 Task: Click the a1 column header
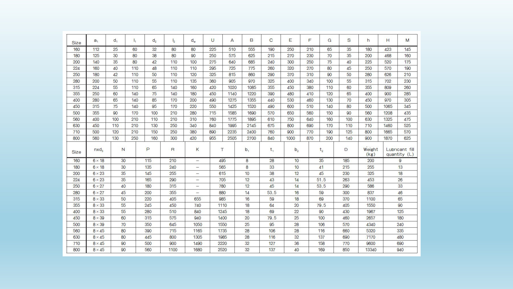pyautogui.click(x=96, y=40)
